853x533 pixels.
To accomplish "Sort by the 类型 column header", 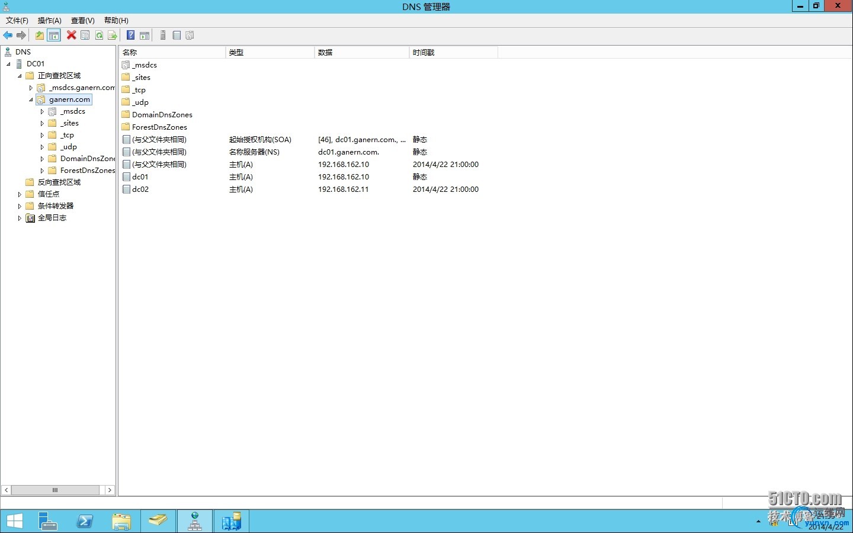I will click(x=270, y=53).
